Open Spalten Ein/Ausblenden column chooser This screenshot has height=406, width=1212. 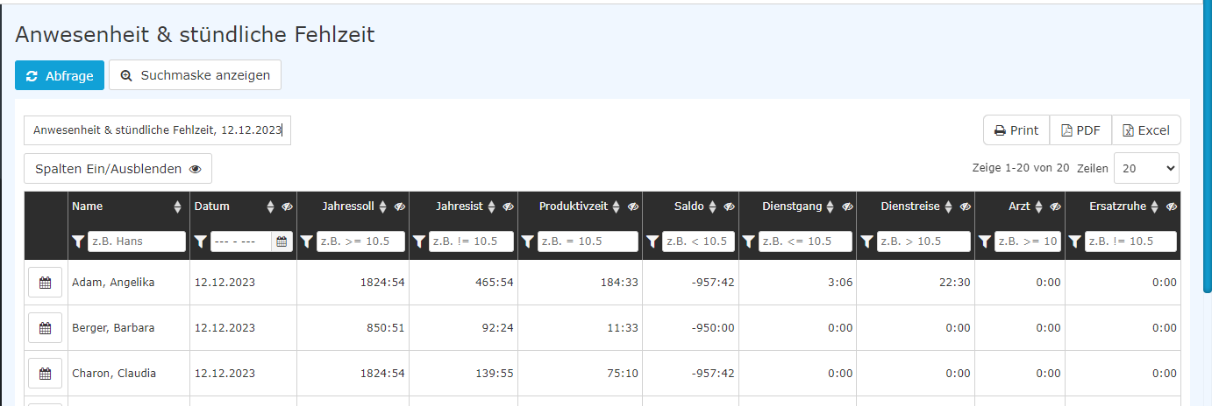click(x=118, y=169)
